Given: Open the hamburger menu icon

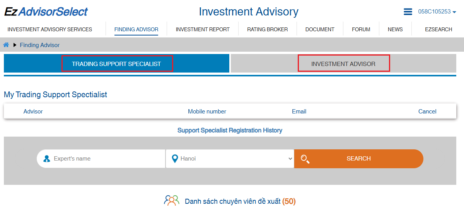Looking at the screenshot, I should pyautogui.click(x=408, y=12).
